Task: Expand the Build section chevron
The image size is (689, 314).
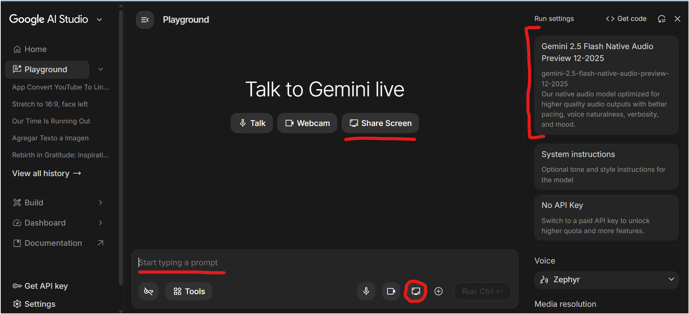Action: [x=100, y=202]
